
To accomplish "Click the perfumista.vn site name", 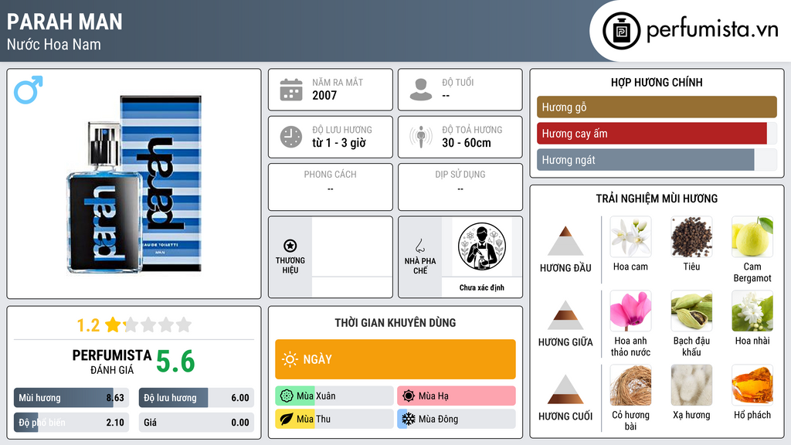I will click(x=712, y=30).
